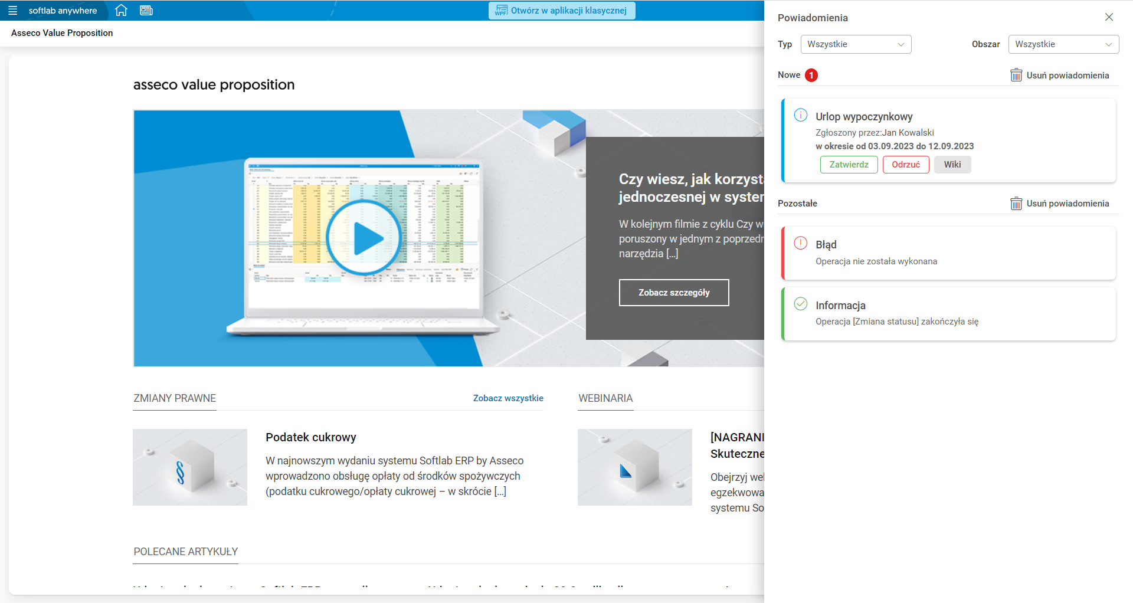Delete notifications in the Nowe section
The height and width of the screenshot is (603, 1133).
click(x=1060, y=75)
